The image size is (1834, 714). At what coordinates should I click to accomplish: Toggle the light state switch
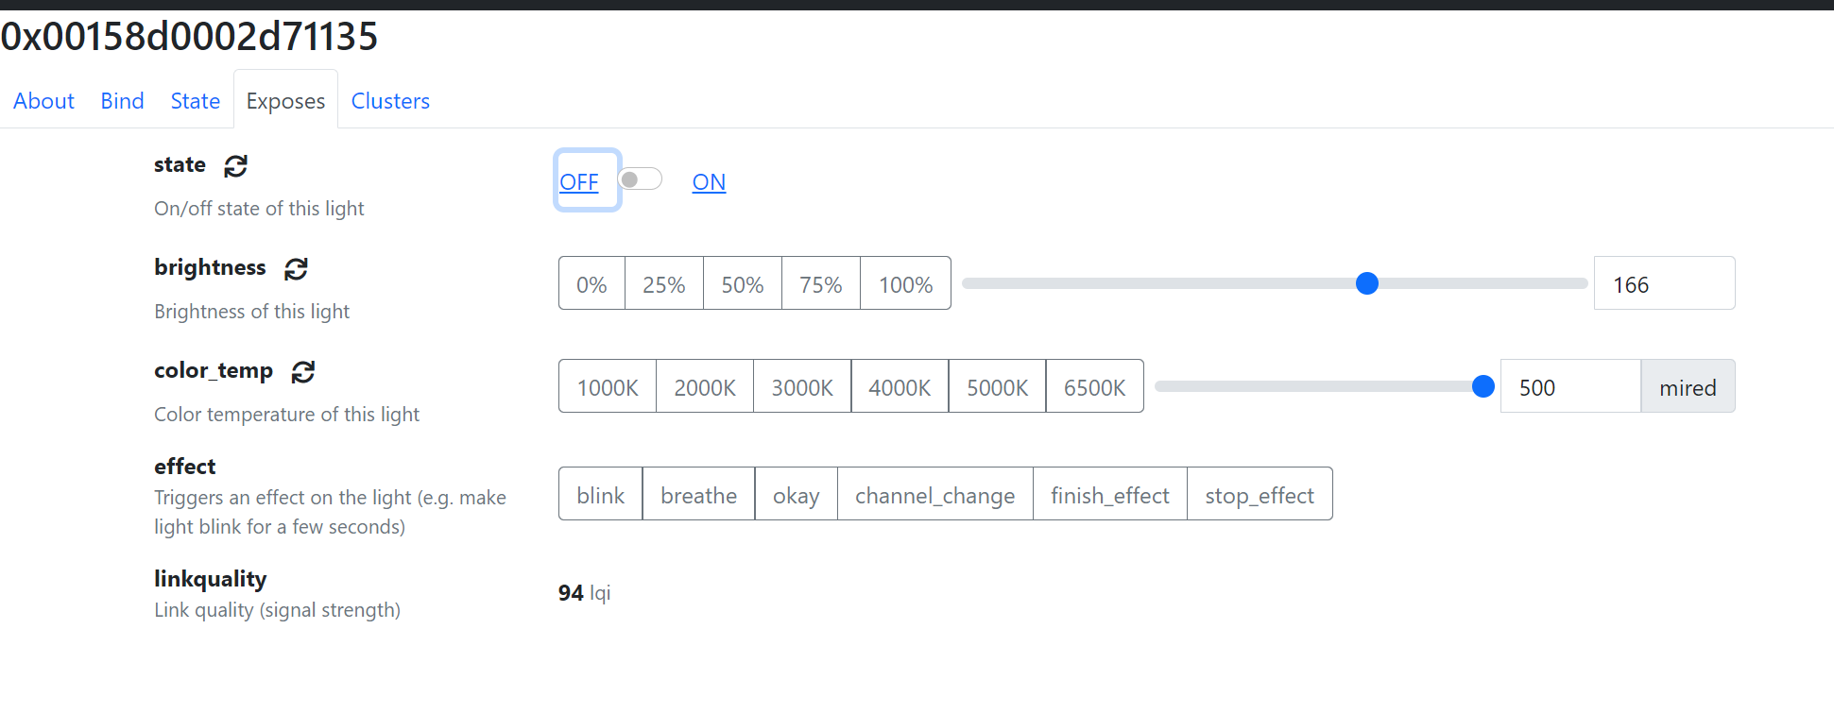coord(640,179)
